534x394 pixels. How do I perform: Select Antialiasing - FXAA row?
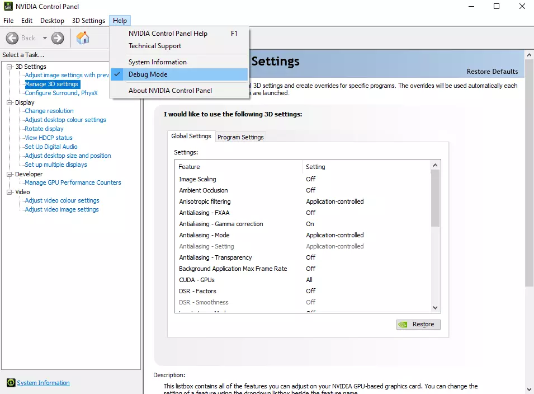[303, 213]
